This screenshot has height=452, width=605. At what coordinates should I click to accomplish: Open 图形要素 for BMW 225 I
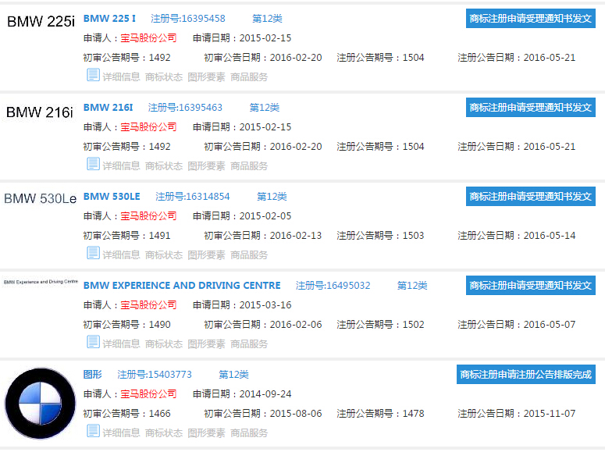click(206, 77)
